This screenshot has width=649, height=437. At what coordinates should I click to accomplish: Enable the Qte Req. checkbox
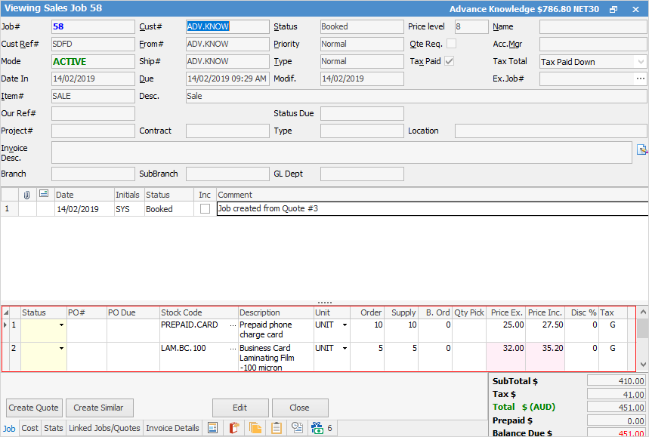coord(451,45)
